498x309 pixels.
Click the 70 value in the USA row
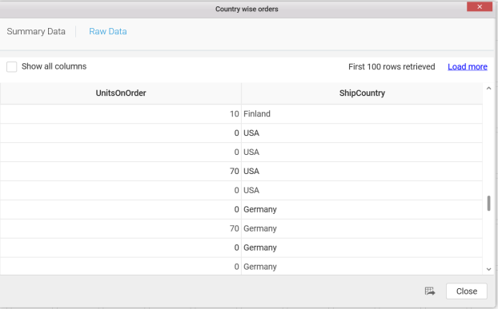tap(235, 172)
